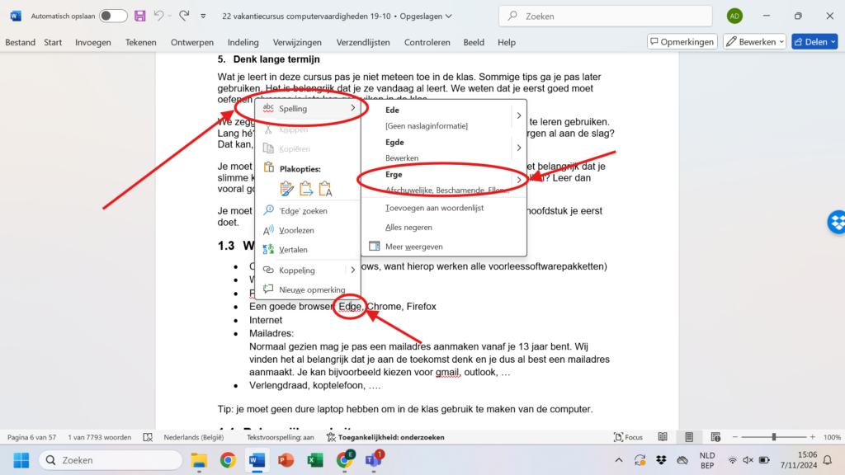This screenshot has width=845, height=475.
Task: Click the Voorlezen read-aloud icon
Action: 267,230
